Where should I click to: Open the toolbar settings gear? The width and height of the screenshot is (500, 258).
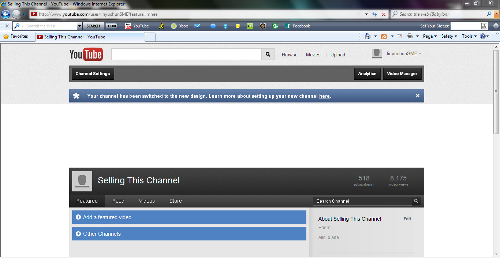(496, 26)
